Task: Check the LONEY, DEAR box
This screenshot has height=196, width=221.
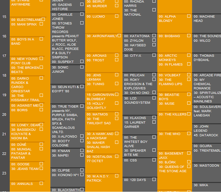Action: (41, 125)
